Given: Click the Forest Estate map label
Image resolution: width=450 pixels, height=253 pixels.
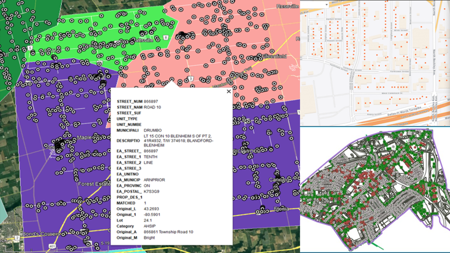Looking at the screenshot, I should click(95, 184).
